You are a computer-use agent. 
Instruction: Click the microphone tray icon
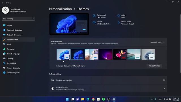pyautogui.click(x=156, y=99)
